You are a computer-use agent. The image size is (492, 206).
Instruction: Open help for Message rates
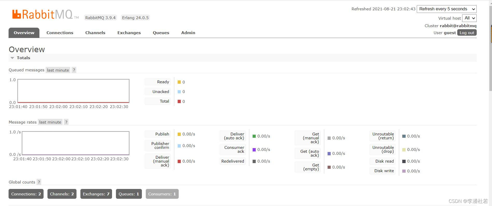pyautogui.click(x=66, y=122)
